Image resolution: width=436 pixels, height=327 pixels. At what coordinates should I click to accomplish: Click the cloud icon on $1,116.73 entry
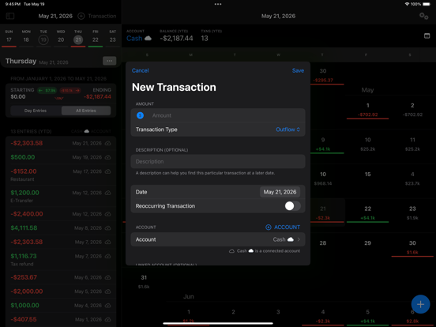coord(108,256)
